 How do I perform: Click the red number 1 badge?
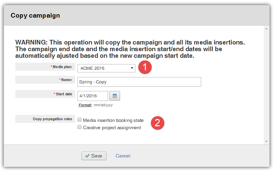[x=145, y=67]
